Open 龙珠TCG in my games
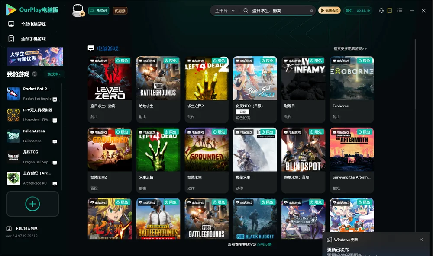This screenshot has height=256, width=433. [32, 157]
